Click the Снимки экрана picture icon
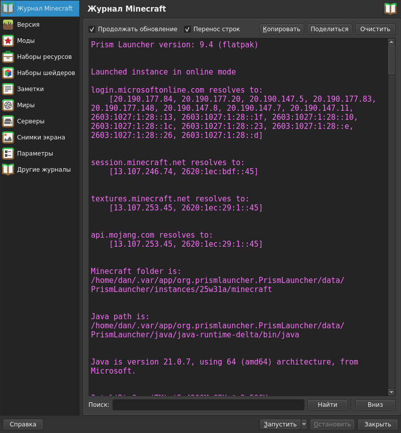This screenshot has height=433, width=401. tap(8, 137)
